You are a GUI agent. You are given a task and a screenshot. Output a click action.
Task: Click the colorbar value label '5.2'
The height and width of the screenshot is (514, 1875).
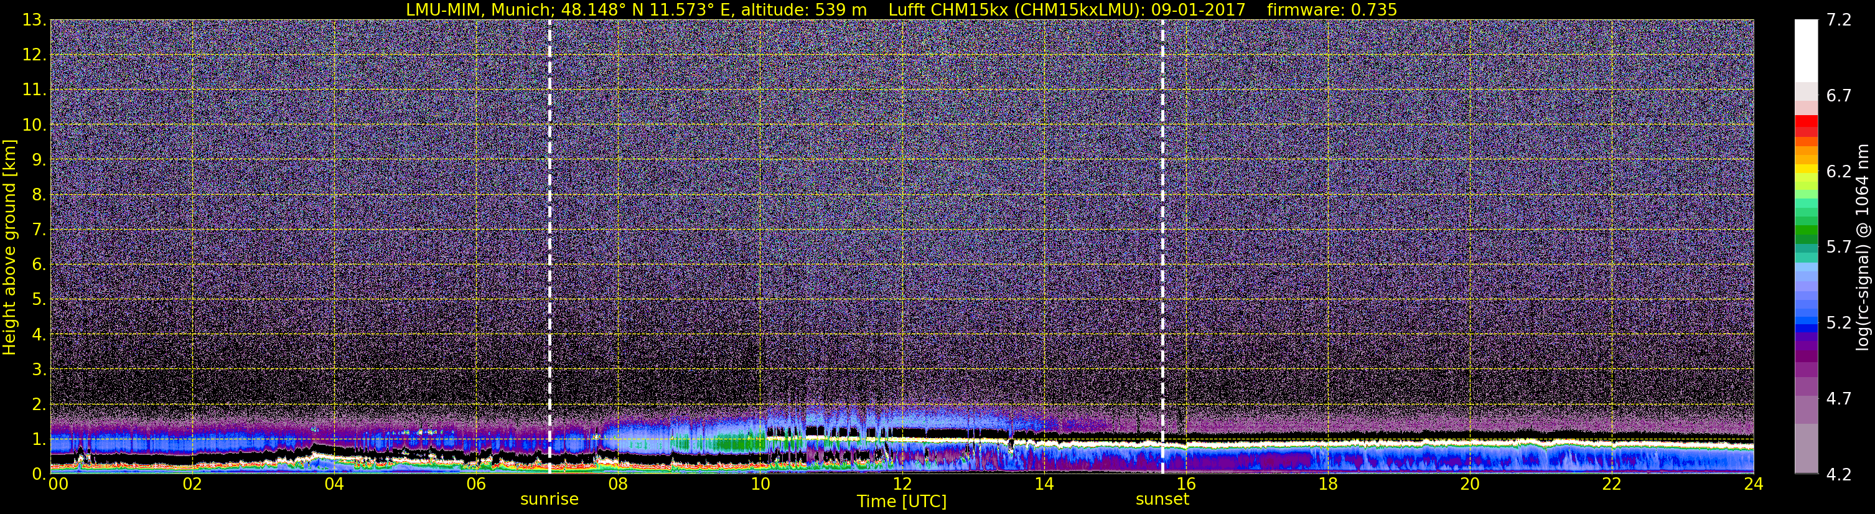[x=1839, y=323]
